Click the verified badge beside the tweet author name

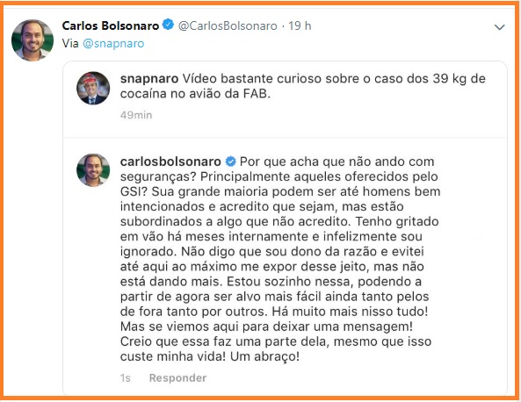pos(169,25)
